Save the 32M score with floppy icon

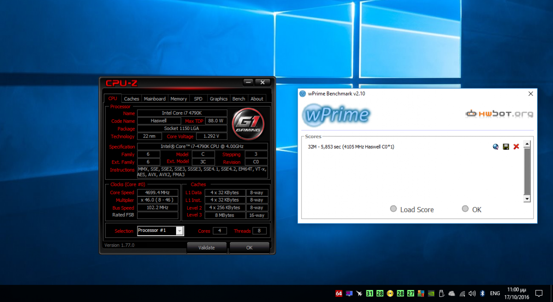[x=506, y=147]
